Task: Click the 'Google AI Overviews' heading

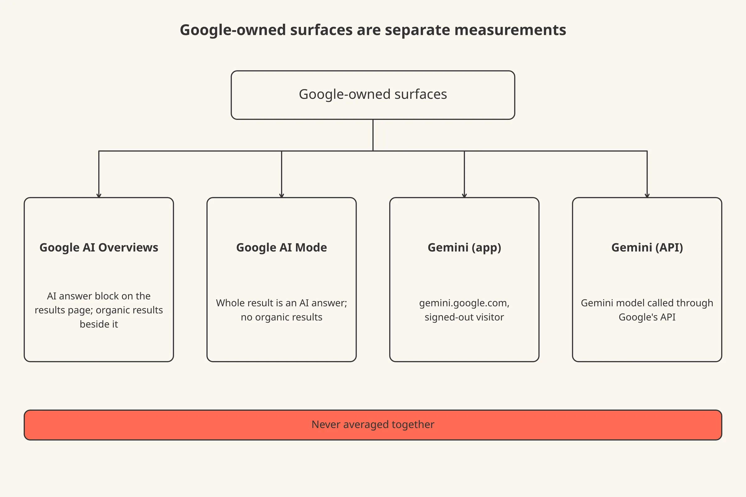Action: pos(99,248)
